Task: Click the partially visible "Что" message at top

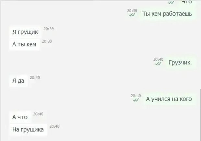Action: click(187, 2)
